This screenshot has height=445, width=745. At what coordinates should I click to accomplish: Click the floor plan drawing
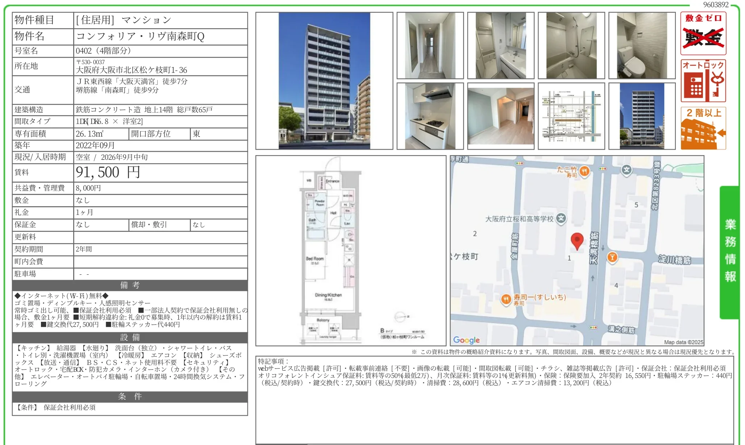tap(351, 251)
